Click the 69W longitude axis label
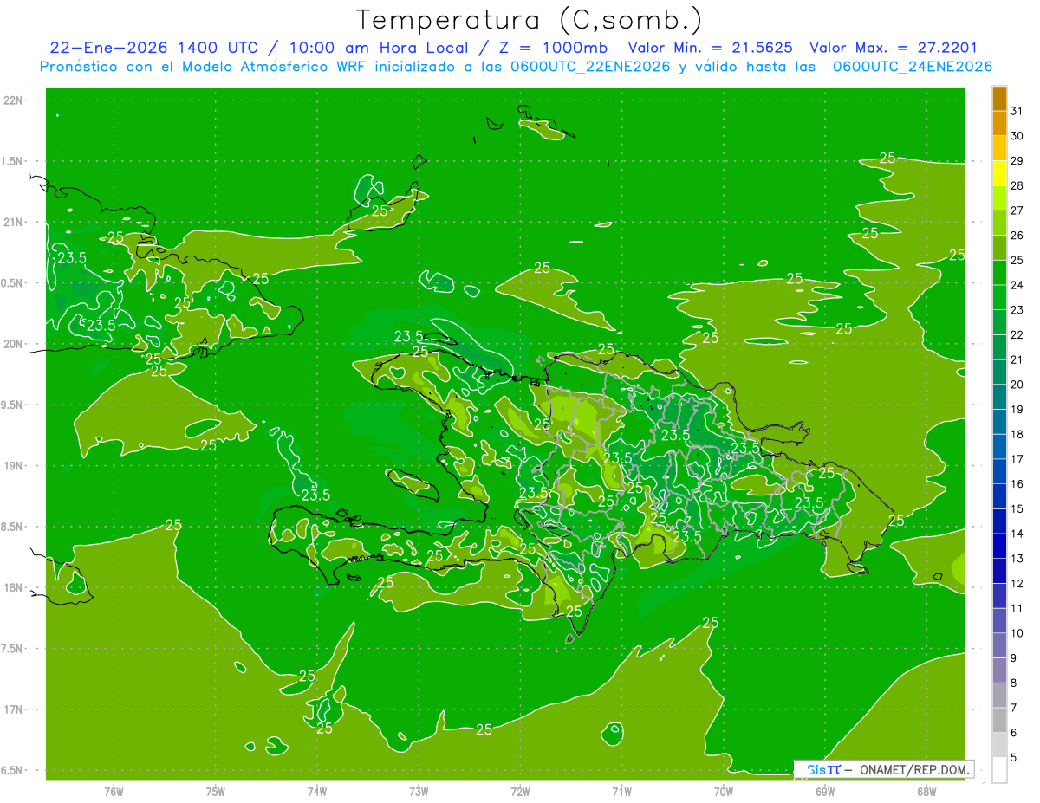The image size is (1040, 803). 825,792
